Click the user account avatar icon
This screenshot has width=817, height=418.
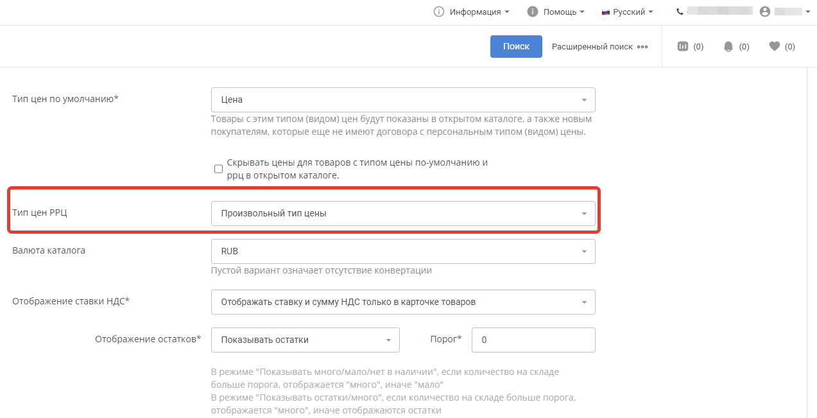pos(764,12)
